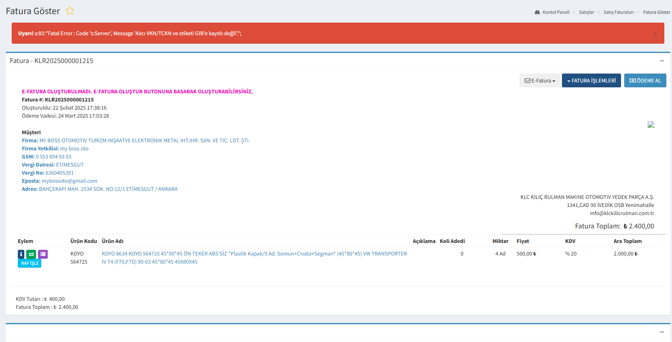This screenshot has width=672, height=342.
Task: Open Satış Faturaları breadcrumb link
Action: click(618, 13)
